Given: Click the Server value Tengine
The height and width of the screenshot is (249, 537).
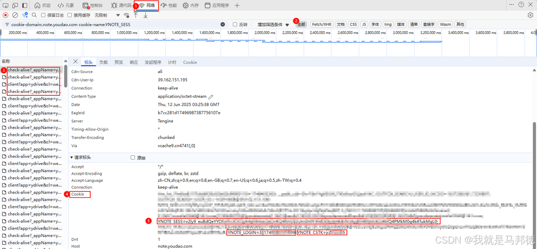Looking at the screenshot, I should (166, 121).
